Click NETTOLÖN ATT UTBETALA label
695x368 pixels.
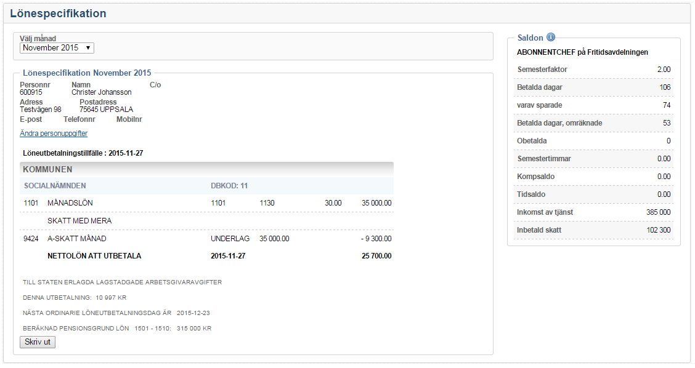94,256
